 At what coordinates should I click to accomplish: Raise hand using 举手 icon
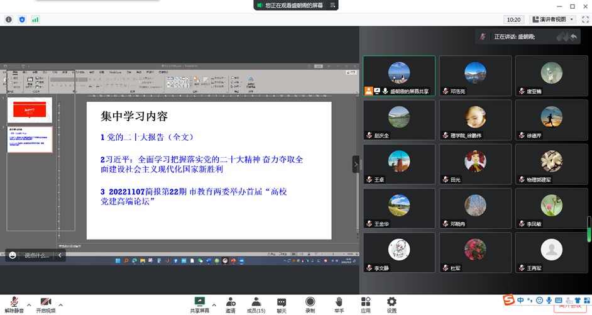tap(339, 304)
